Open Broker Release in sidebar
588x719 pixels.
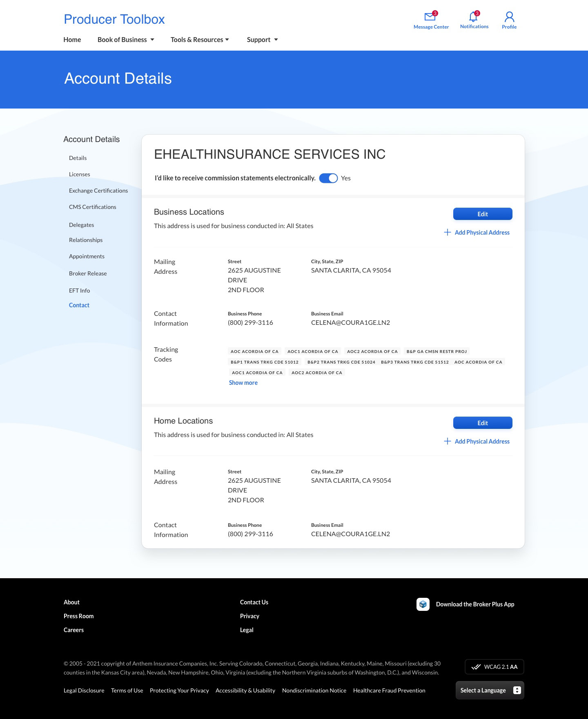coord(88,273)
